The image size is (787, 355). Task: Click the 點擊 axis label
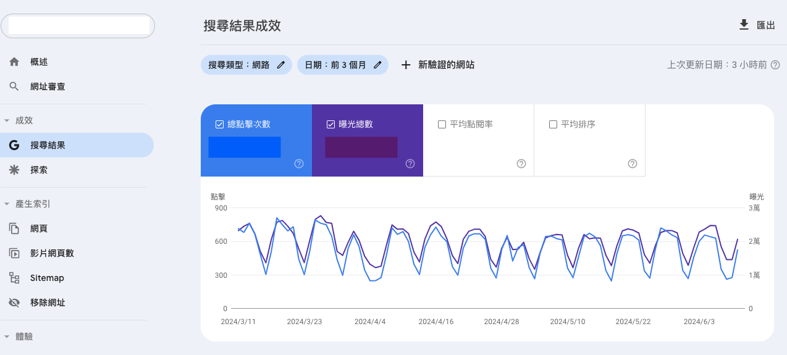click(x=217, y=196)
